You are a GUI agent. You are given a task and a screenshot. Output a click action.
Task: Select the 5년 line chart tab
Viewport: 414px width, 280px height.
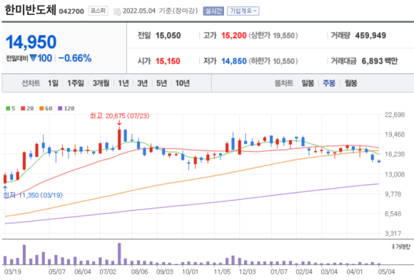coord(161,83)
